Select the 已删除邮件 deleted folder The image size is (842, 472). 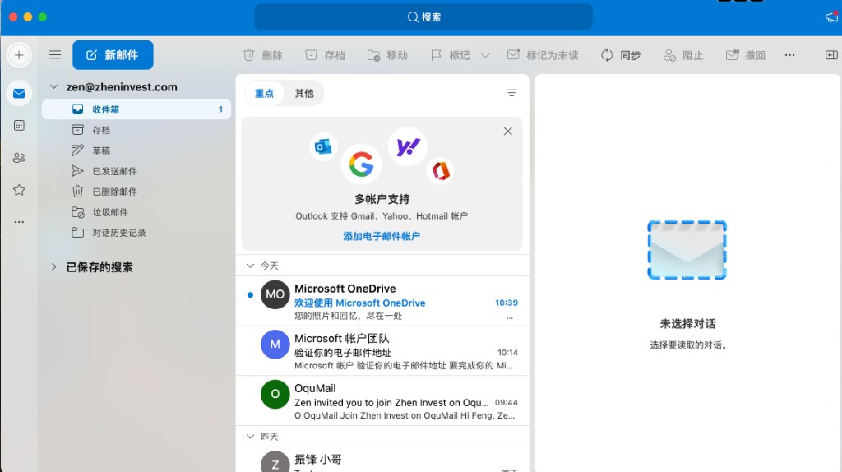pyautogui.click(x=136, y=191)
